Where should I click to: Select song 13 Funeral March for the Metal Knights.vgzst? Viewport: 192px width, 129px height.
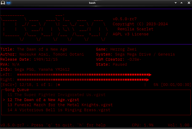[60, 105]
